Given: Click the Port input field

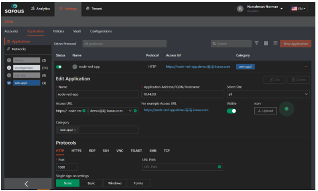Looking at the screenshot, I should (66, 167).
